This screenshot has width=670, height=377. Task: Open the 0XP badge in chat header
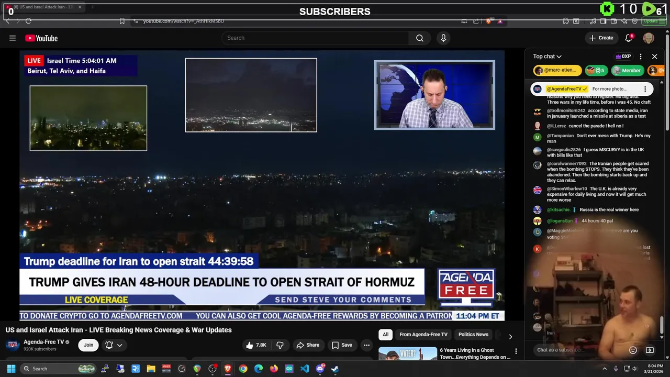pyautogui.click(x=623, y=57)
